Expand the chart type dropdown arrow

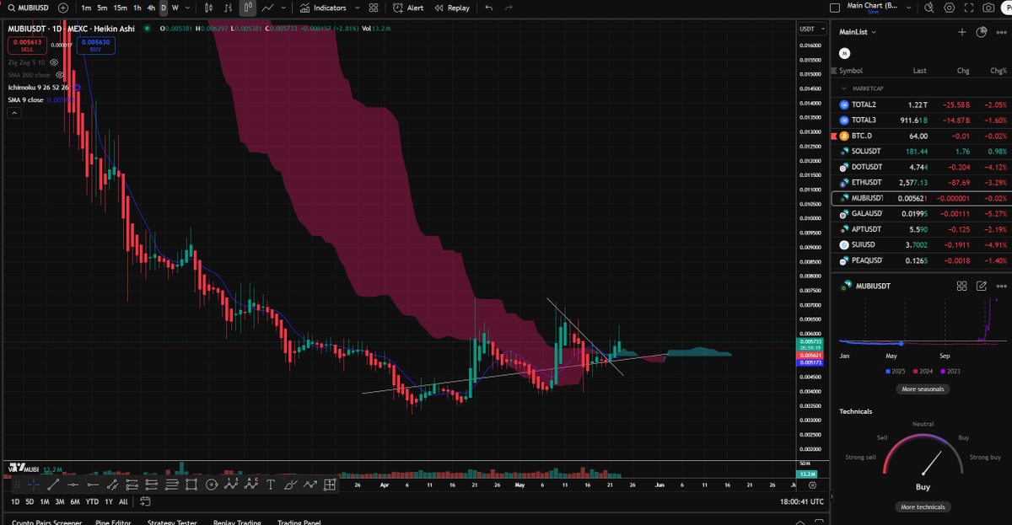283,8
